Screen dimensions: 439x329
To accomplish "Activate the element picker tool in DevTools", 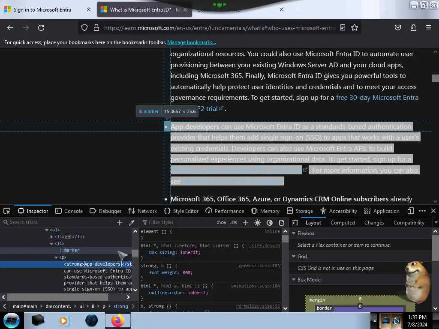I will (7, 211).
